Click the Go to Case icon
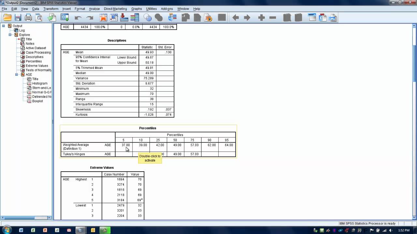Screen dimensions: 417x234 pos(114,18)
